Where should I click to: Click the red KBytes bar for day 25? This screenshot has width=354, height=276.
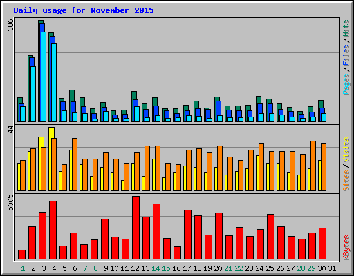coord(271,237)
